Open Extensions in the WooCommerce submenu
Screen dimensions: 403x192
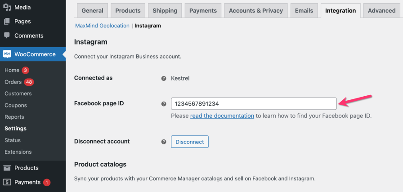pos(18,152)
